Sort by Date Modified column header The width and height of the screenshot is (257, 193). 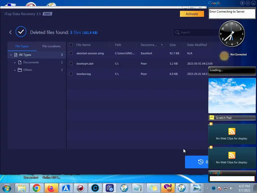[x=197, y=45]
